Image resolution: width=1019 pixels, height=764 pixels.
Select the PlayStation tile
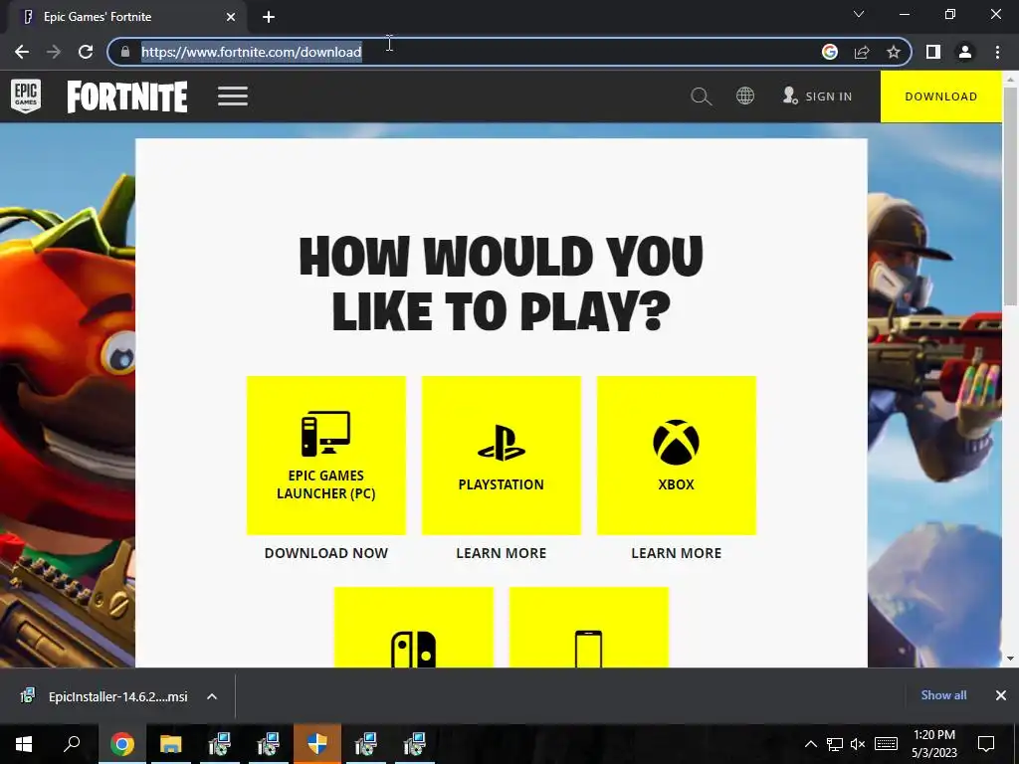tap(502, 456)
